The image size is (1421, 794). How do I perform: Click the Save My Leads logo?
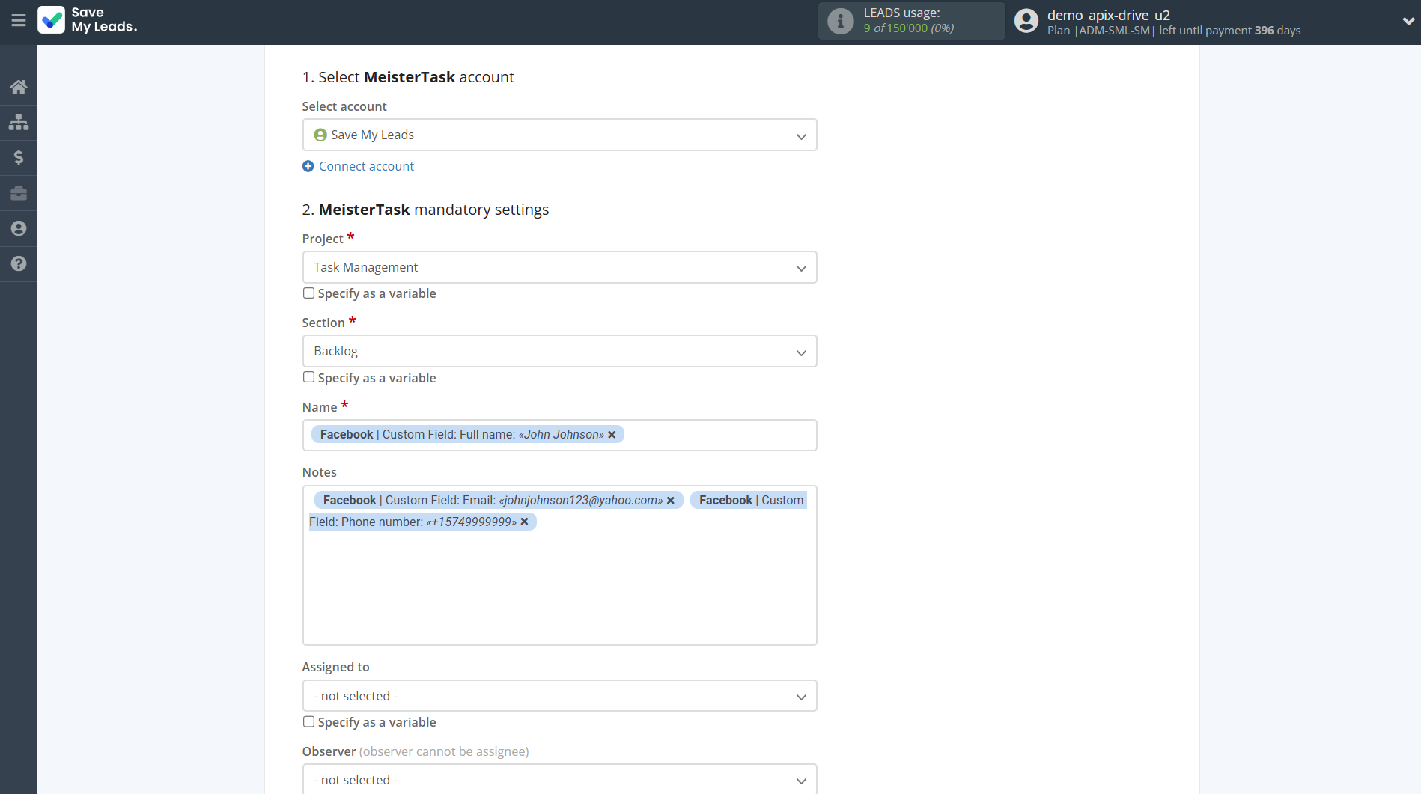(88, 21)
